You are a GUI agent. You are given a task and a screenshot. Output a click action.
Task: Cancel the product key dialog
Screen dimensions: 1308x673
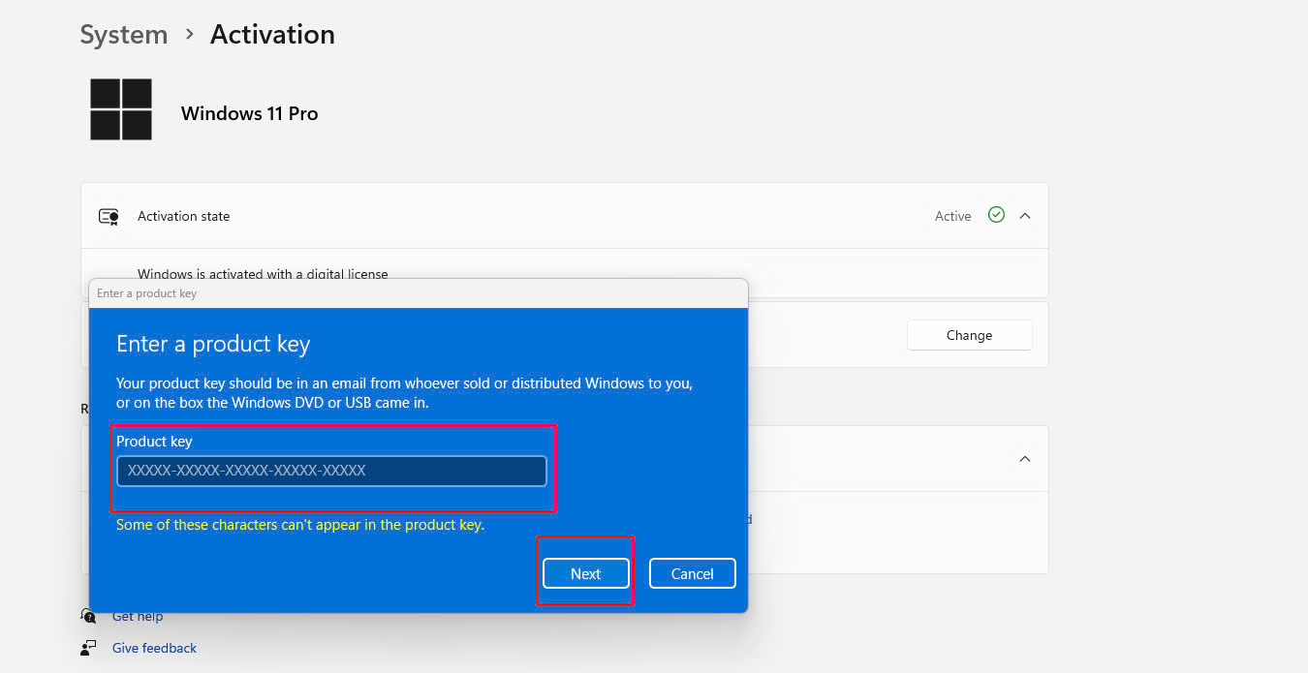point(693,573)
